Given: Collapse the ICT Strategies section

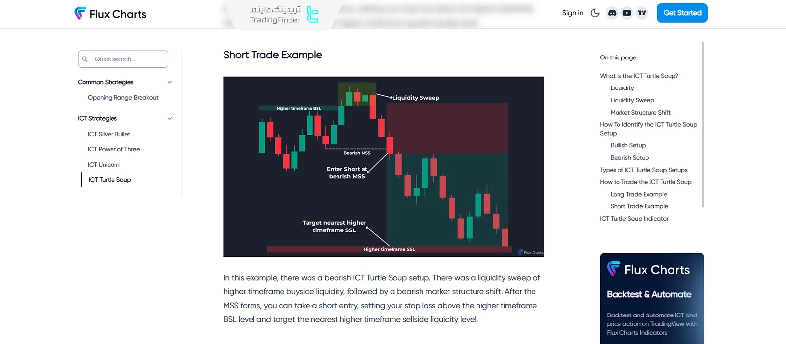Looking at the screenshot, I should click(169, 118).
